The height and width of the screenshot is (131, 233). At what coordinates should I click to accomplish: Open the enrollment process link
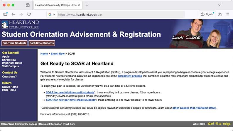click(130, 76)
